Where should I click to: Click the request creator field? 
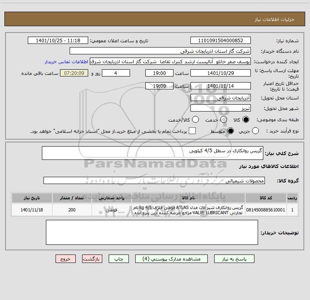click(170, 62)
